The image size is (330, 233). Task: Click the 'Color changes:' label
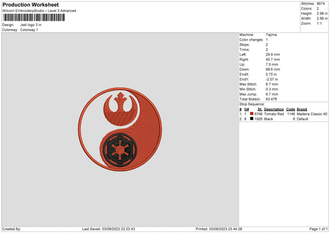[251, 40]
